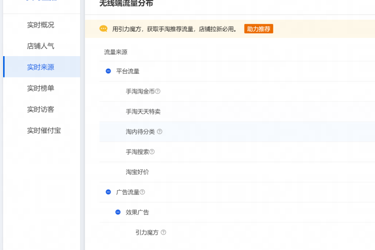The width and height of the screenshot is (375, 250).
Task: Click the yellow chat bubble notice icon
Action: tap(103, 29)
